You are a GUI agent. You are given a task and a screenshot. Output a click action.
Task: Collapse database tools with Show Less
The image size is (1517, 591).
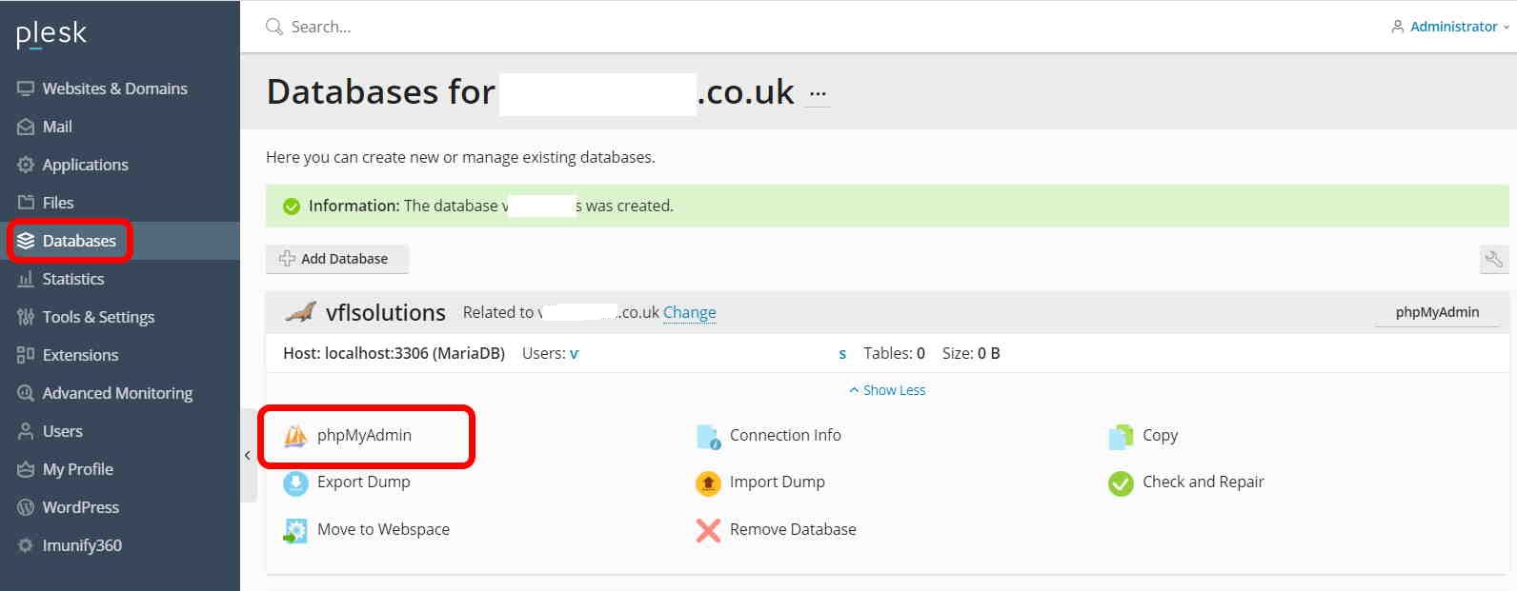click(887, 390)
